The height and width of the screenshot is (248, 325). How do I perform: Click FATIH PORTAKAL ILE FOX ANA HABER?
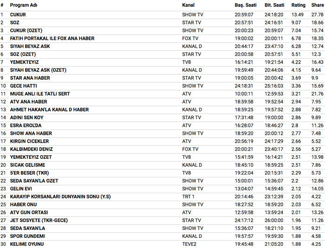click(53, 39)
